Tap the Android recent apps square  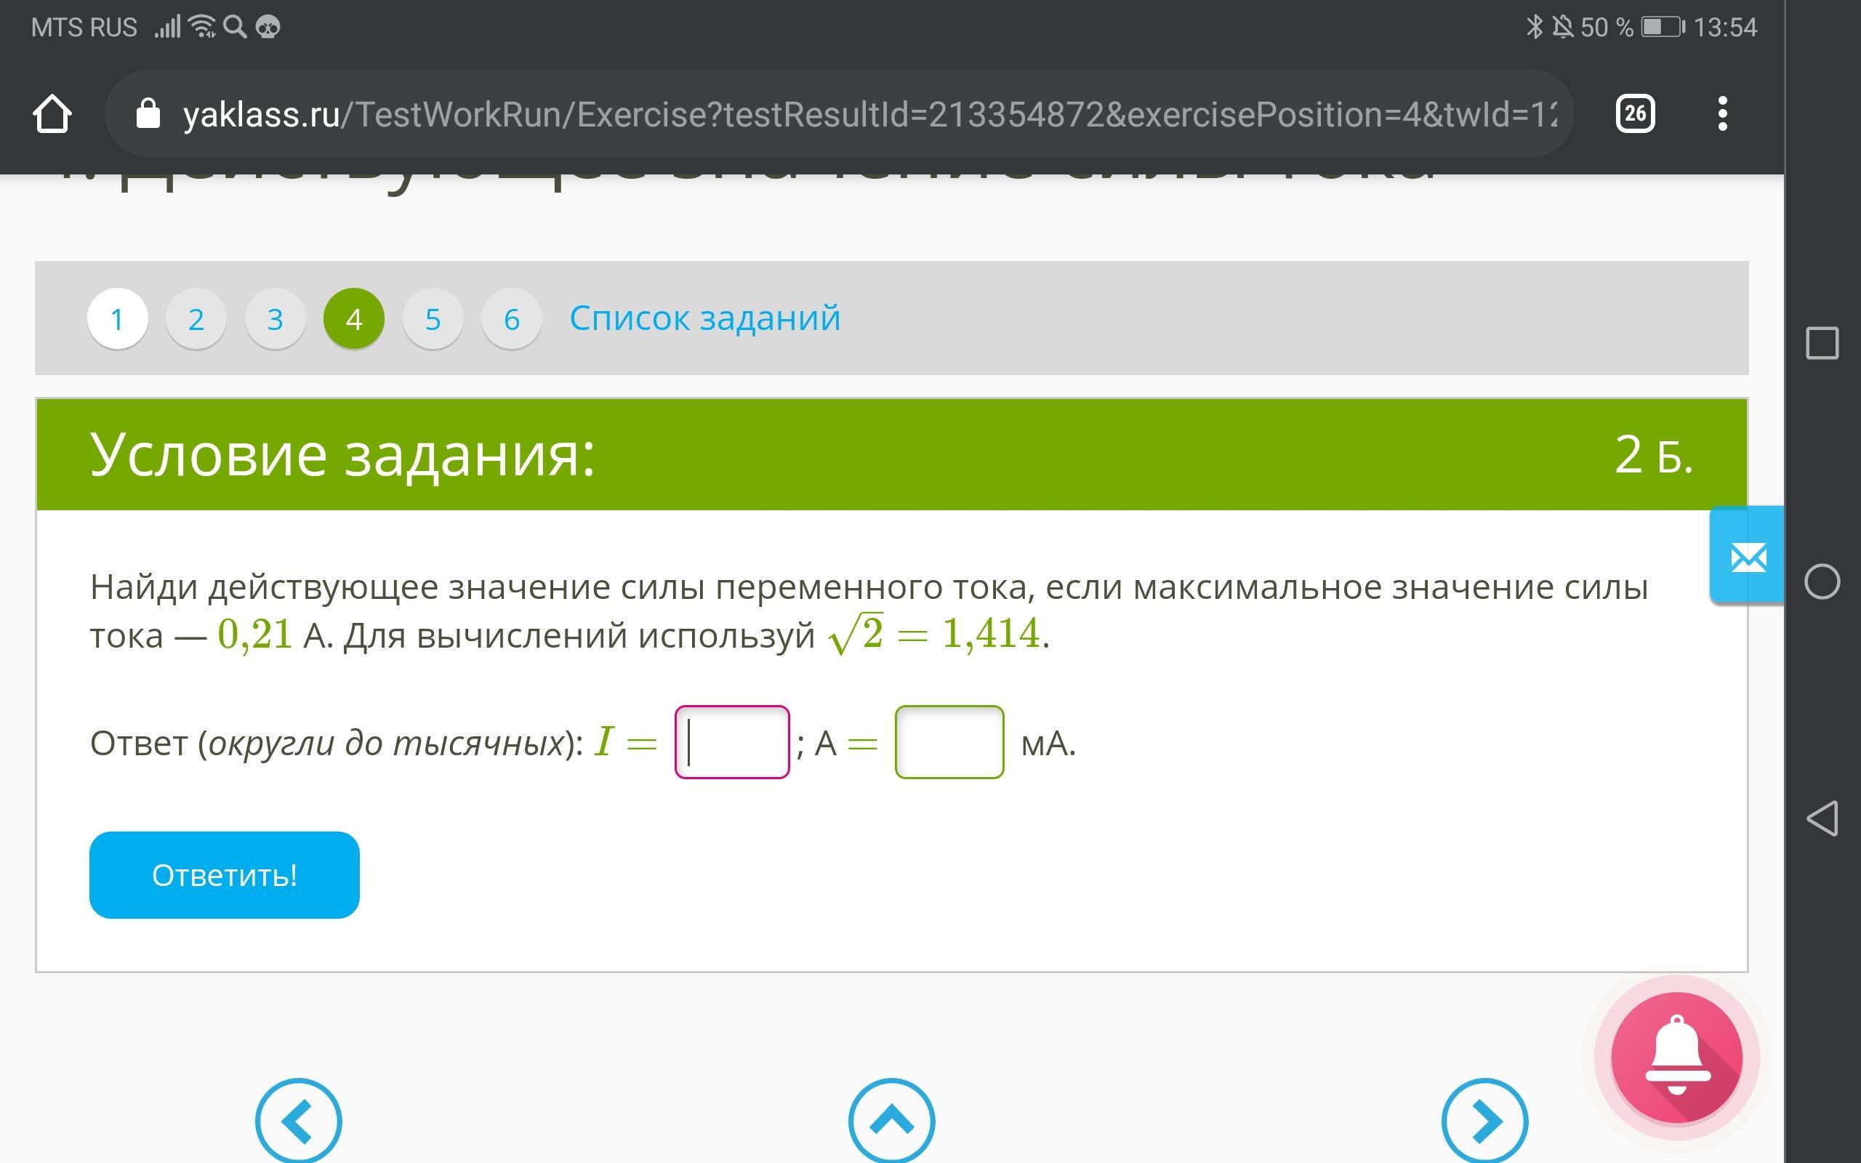[x=1822, y=343]
